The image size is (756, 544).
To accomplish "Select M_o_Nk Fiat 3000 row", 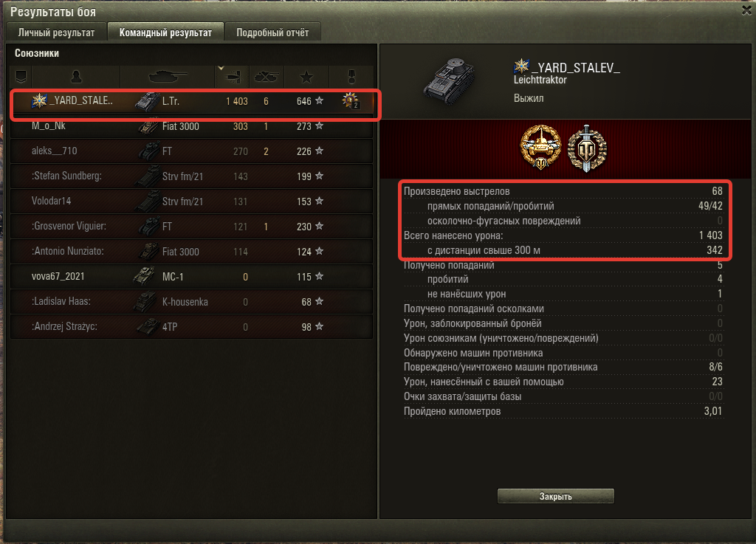I will pos(191,126).
